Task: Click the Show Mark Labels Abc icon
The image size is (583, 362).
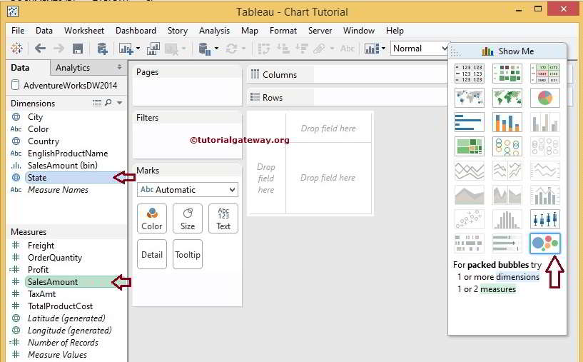Action: pos(347,49)
